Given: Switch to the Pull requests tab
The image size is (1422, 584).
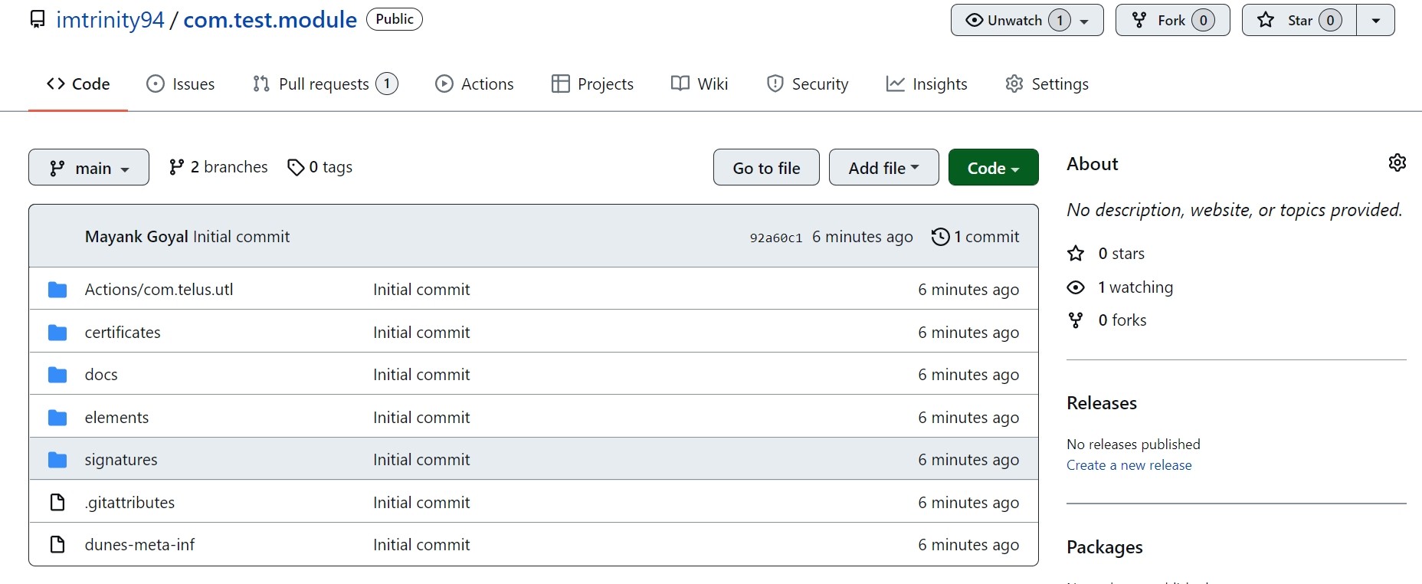Looking at the screenshot, I should [x=325, y=84].
